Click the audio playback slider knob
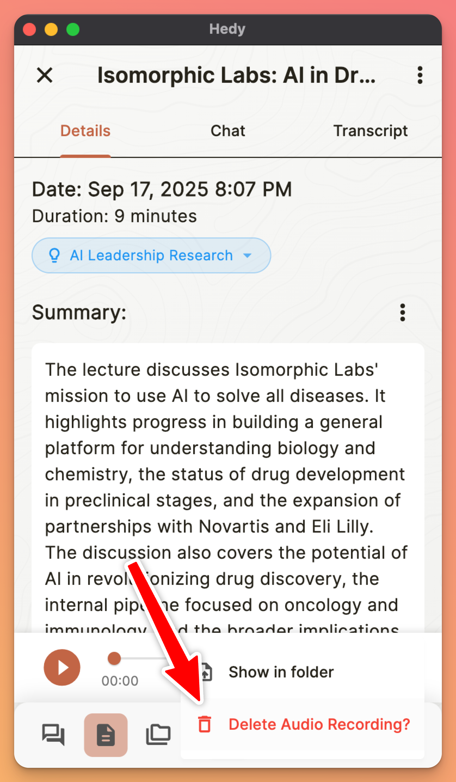The width and height of the screenshot is (456, 782). pos(114,658)
